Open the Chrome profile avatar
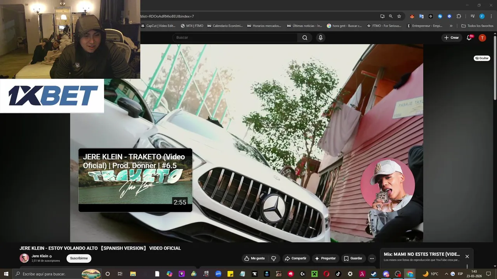Viewport: 497px width, 279px height. pyautogui.click(x=482, y=16)
